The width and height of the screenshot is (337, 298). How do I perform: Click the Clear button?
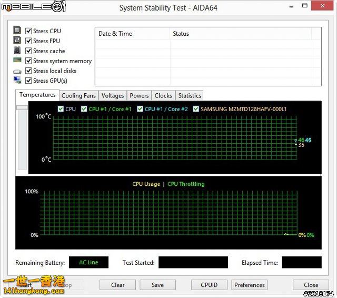click(117, 285)
